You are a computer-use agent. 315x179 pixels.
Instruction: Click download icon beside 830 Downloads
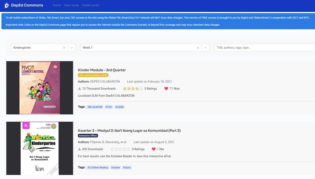coord(79,149)
